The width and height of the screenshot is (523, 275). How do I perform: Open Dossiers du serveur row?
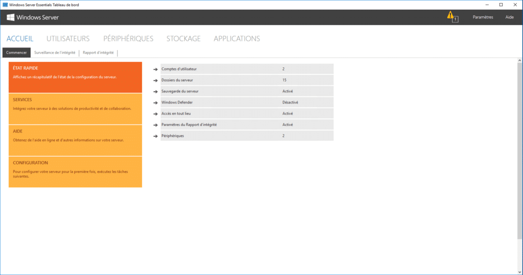pyautogui.click(x=247, y=80)
